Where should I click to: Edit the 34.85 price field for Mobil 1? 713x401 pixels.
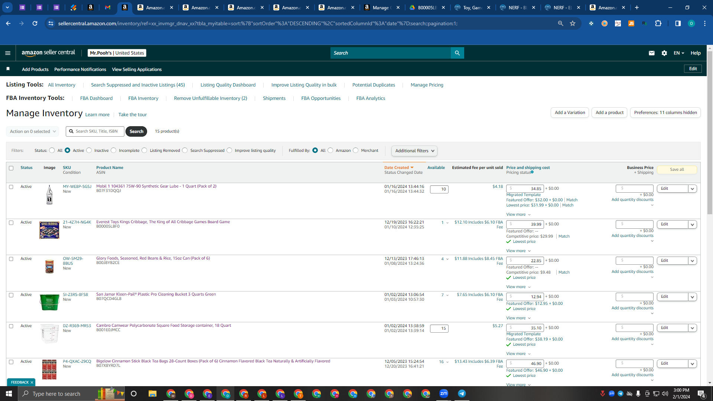click(525, 189)
